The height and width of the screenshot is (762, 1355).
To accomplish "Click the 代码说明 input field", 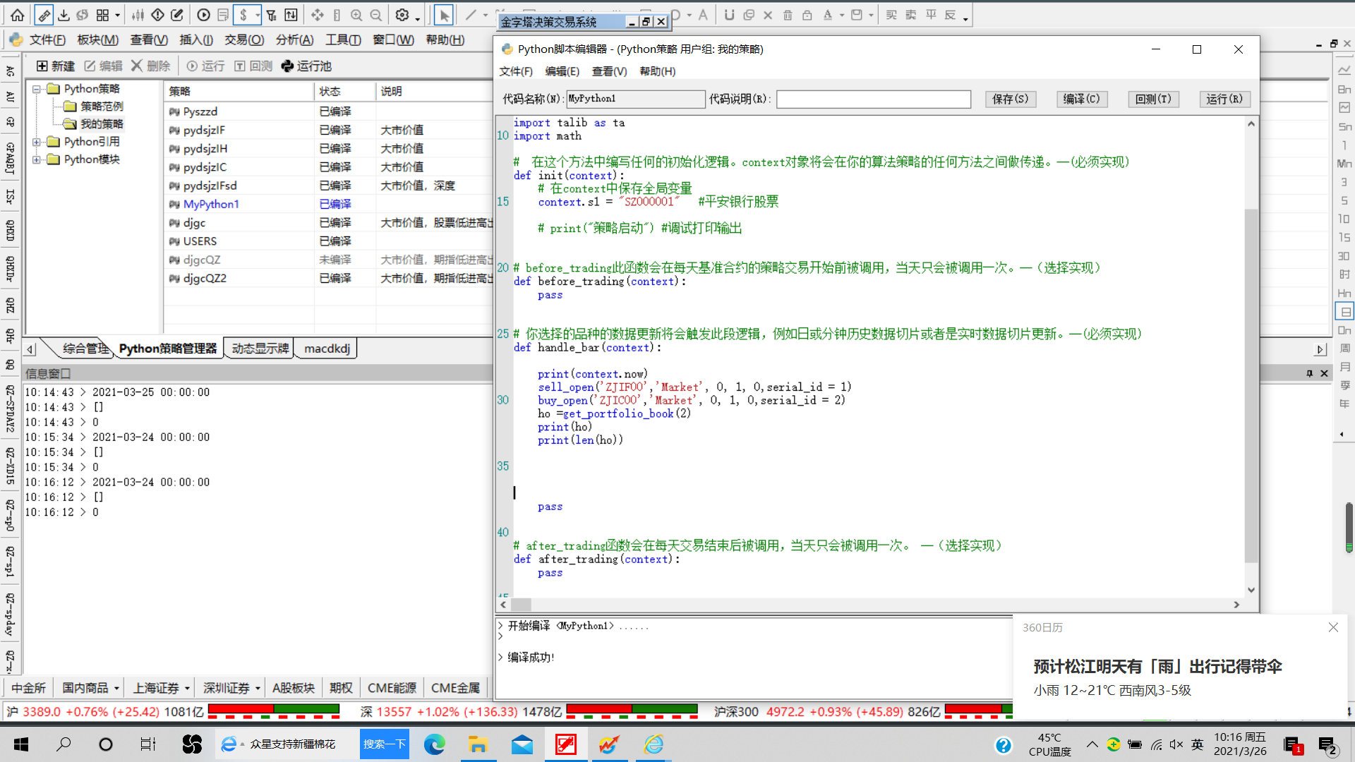I will (873, 99).
